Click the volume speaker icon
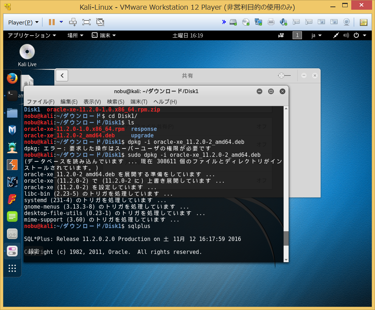Screen dimensions: 375x310 pyautogui.click(x=346, y=35)
